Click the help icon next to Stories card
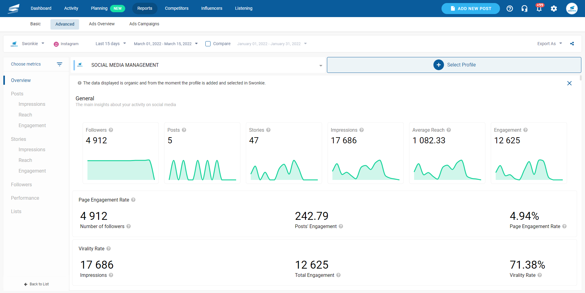 (x=268, y=130)
